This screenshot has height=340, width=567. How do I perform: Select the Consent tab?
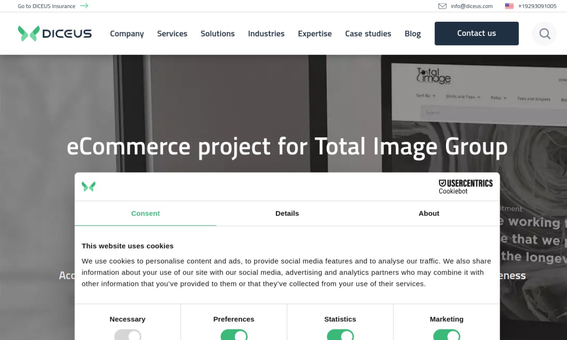coord(145,213)
